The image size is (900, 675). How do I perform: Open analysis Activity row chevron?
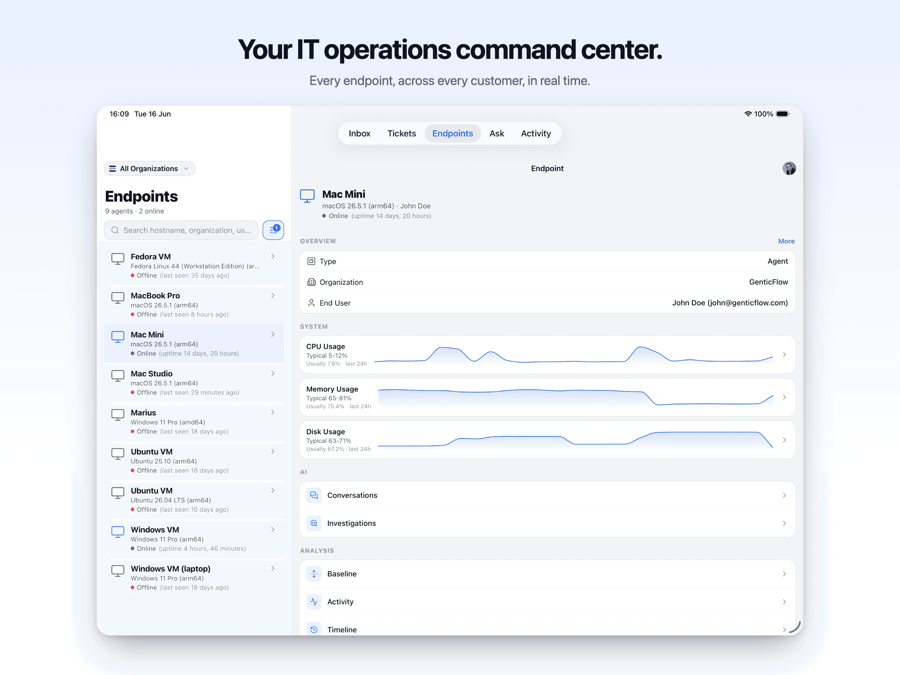click(784, 602)
